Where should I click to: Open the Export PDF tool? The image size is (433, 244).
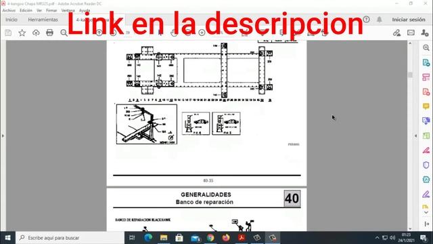point(426,62)
